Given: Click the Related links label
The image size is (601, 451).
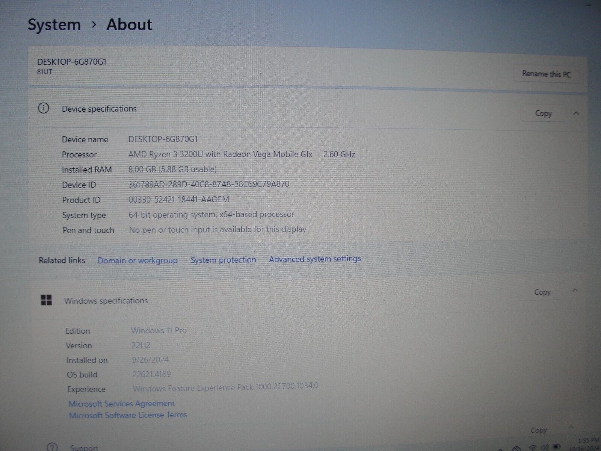Looking at the screenshot, I should coord(62,260).
